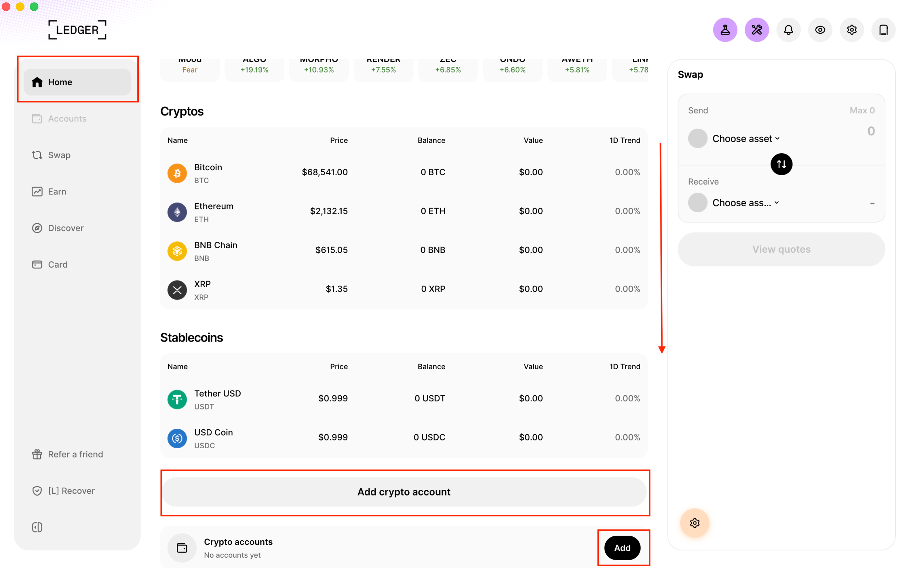This screenshot has width=911, height=568.
Task: Click the green macOS window zoom button
Action: click(x=34, y=7)
